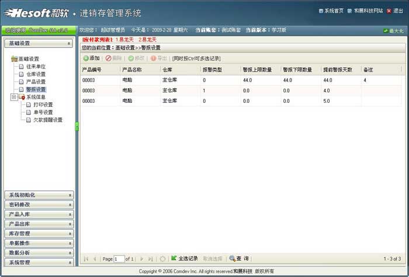Expand the 产品入库 sidebar panel
The image size is (409, 277).
(39, 214)
